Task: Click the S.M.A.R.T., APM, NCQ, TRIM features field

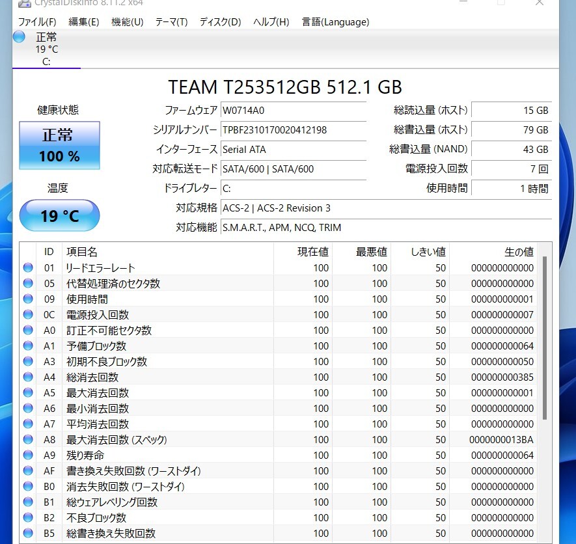Action: 386,227
